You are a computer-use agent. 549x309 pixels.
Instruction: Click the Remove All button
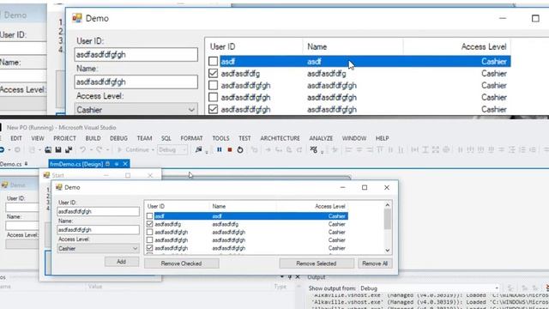375,264
